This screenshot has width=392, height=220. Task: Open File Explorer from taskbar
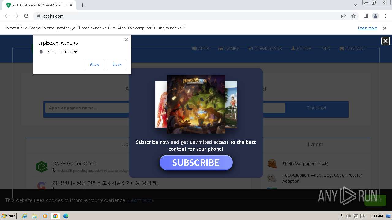[x=35, y=216]
